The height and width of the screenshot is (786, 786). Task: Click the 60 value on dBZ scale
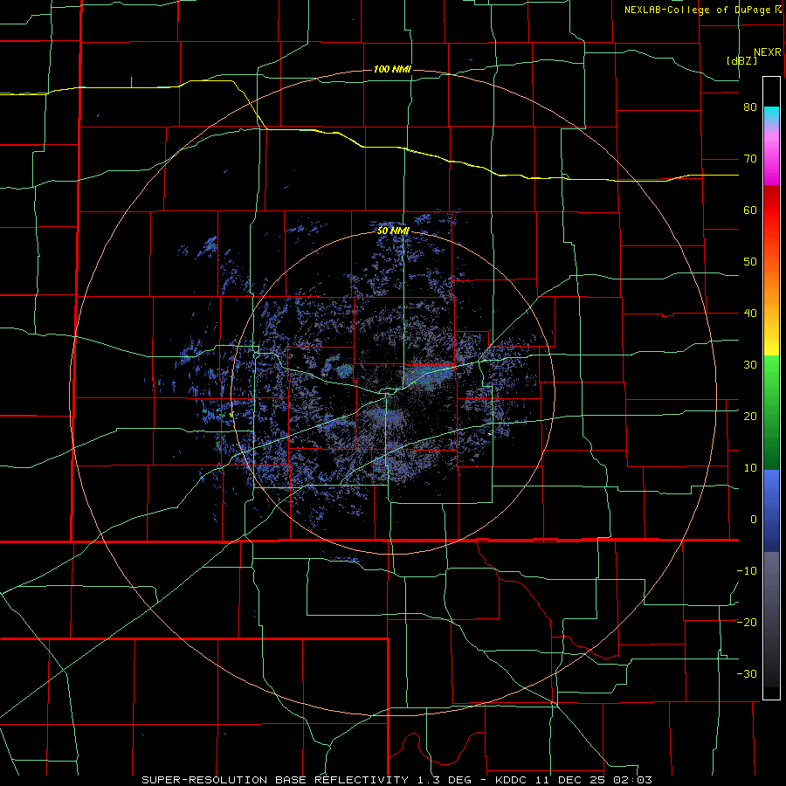(750, 210)
